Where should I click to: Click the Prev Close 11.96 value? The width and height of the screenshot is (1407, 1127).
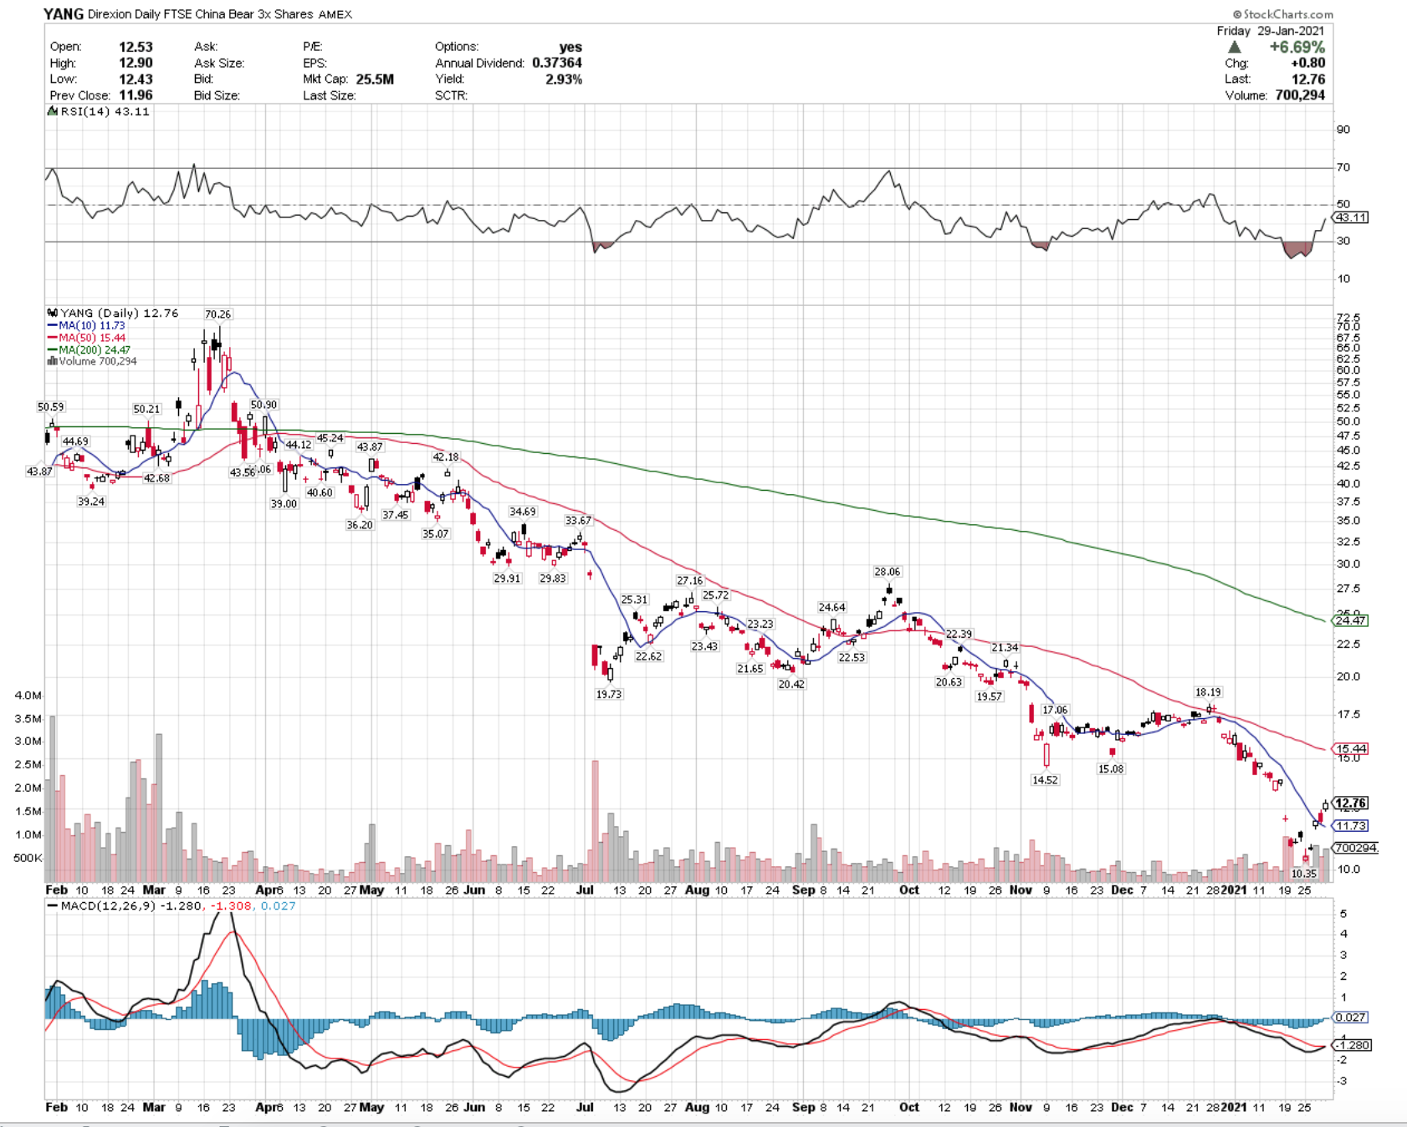(136, 95)
